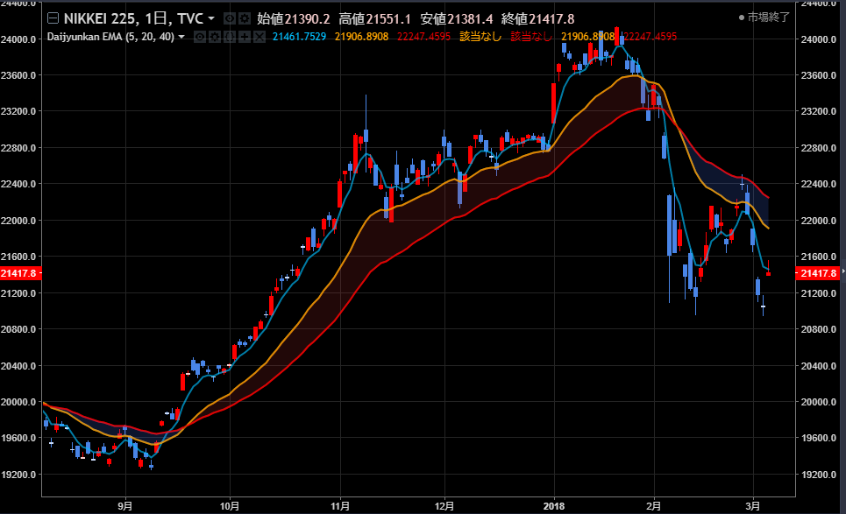This screenshot has height=514, width=846.
Task: Click the red 21417.8 price label on right axis
Action: pyautogui.click(x=816, y=273)
